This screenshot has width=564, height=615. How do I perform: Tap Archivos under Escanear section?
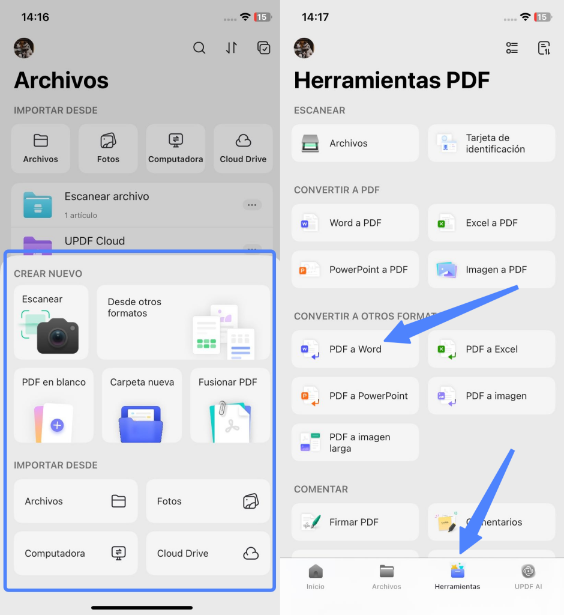point(355,143)
